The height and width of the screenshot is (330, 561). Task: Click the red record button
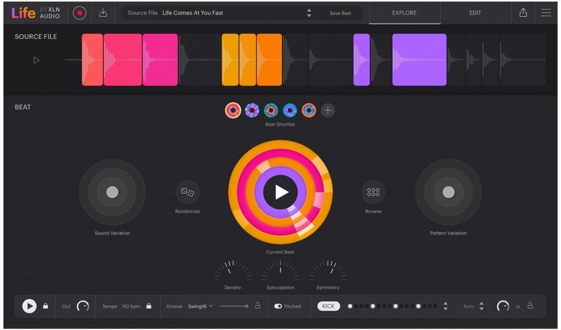point(80,13)
